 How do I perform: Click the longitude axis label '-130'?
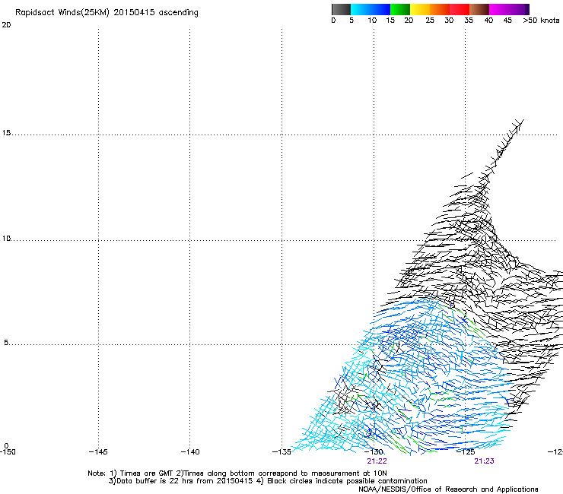click(x=374, y=452)
